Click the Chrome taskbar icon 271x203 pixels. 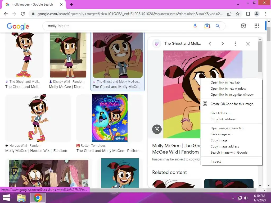point(38,198)
